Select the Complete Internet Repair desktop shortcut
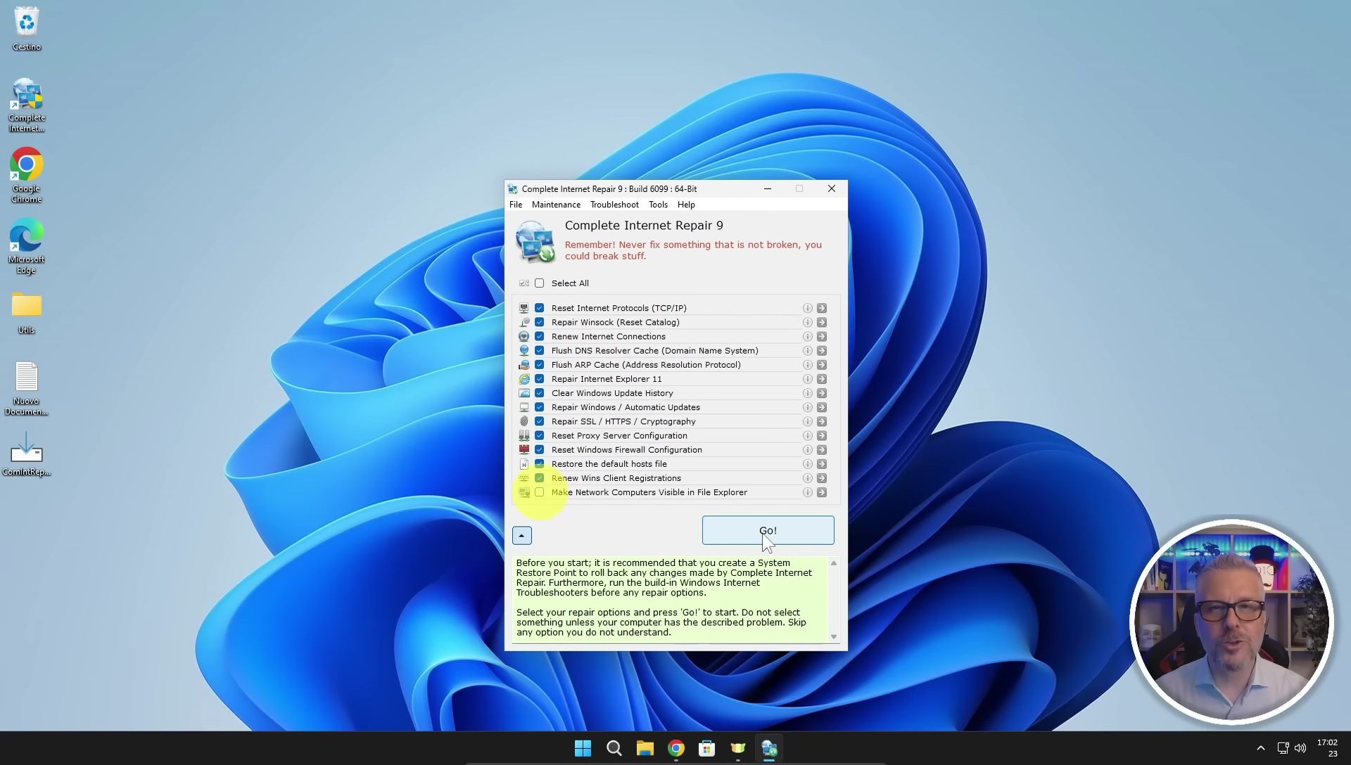The width and height of the screenshot is (1351, 765). (27, 105)
